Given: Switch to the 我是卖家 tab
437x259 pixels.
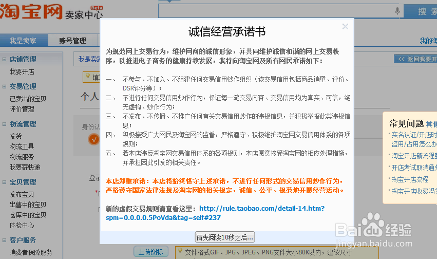Looking at the screenshot, I should [x=23, y=41].
